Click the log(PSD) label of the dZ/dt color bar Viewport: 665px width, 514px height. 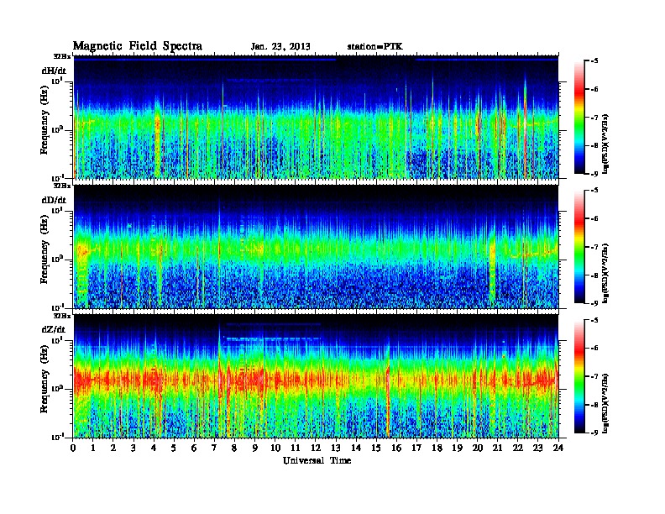click(x=605, y=403)
